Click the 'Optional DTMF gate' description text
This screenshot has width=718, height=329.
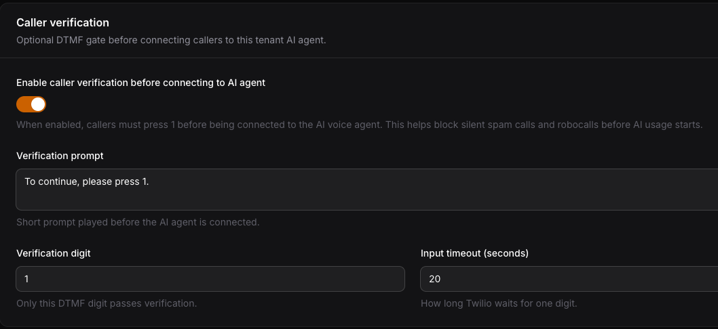tap(171, 40)
